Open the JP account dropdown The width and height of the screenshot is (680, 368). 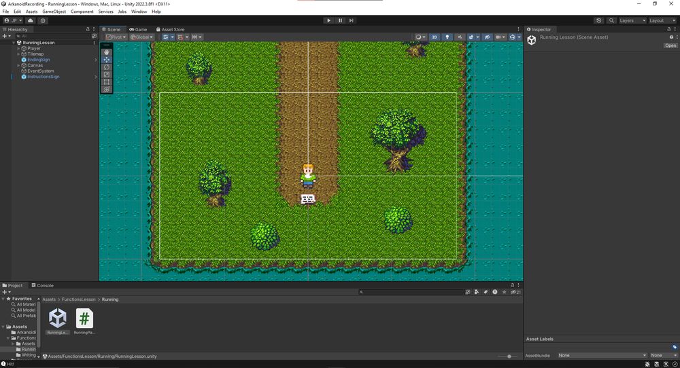(13, 20)
